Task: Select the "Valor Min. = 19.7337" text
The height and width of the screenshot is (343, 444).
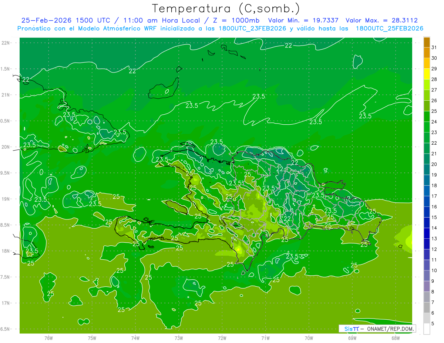Action: tap(303, 20)
